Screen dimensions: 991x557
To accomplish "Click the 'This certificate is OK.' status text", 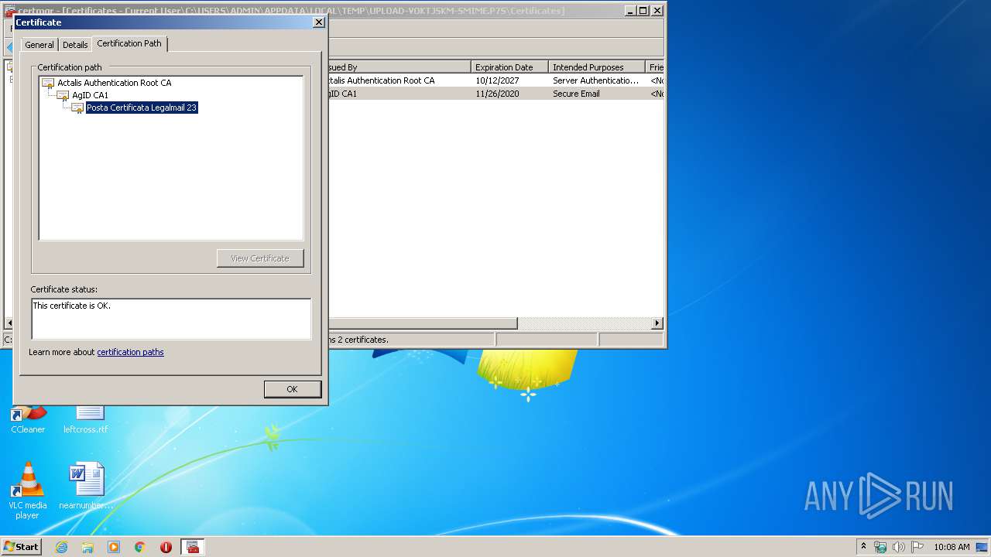I will 72,306.
